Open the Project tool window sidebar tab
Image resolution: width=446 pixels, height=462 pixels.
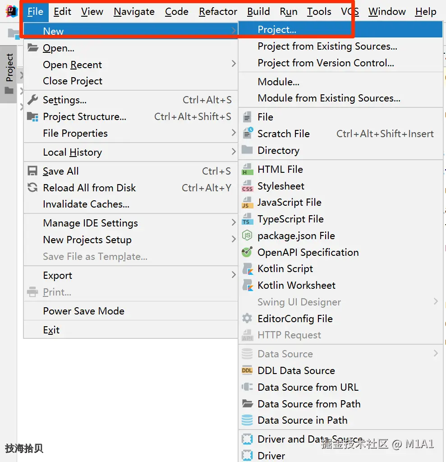[9, 74]
